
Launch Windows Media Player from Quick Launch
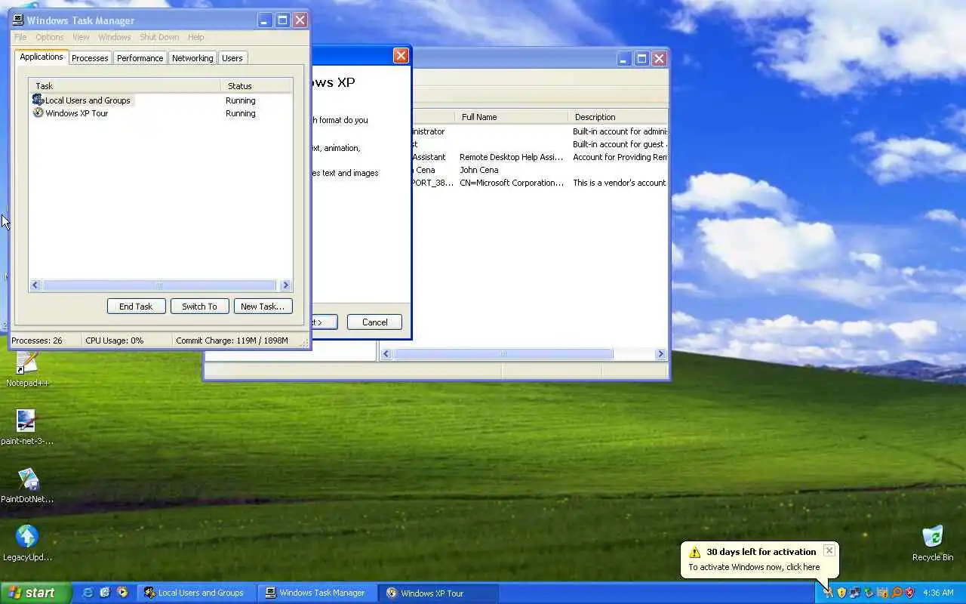[x=122, y=593]
